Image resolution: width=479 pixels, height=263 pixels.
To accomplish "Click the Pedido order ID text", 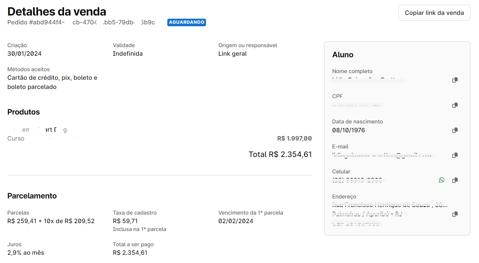I will pyautogui.click(x=81, y=22).
